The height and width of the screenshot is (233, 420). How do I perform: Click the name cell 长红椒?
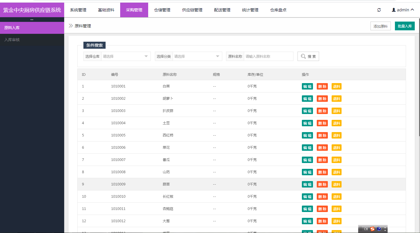[x=168, y=197]
